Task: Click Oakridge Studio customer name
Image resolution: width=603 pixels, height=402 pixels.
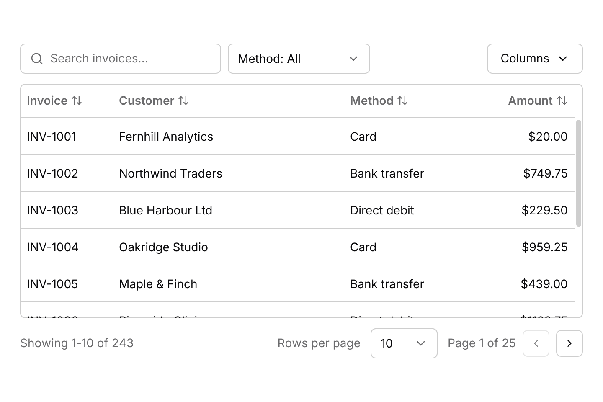Action: [x=163, y=247]
